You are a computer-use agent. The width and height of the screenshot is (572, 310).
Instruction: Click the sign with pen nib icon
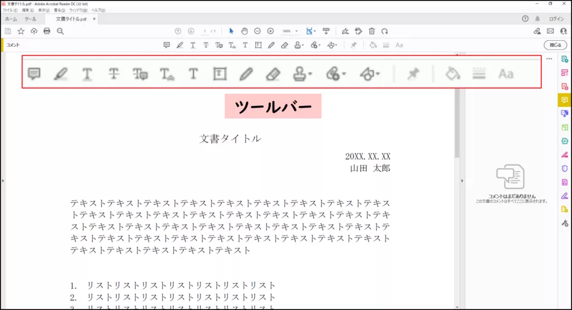point(345,31)
